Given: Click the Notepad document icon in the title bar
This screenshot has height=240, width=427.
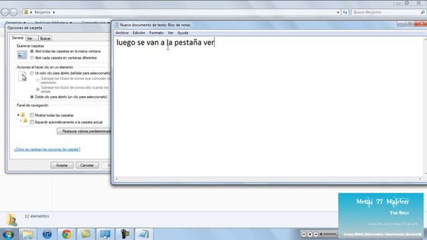Looking at the screenshot, I should [117, 25].
